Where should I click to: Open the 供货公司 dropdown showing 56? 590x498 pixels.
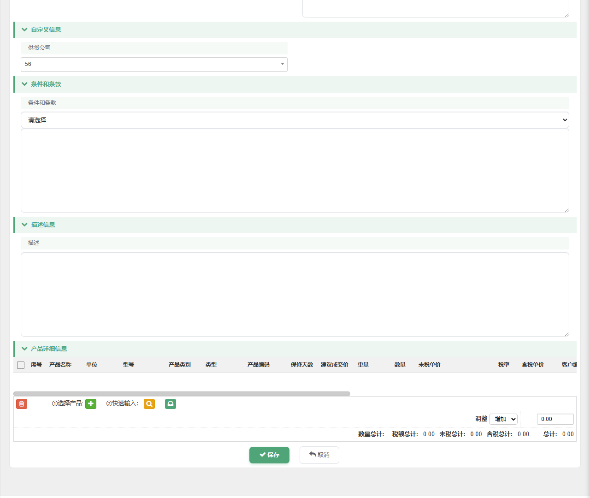pos(154,64)
